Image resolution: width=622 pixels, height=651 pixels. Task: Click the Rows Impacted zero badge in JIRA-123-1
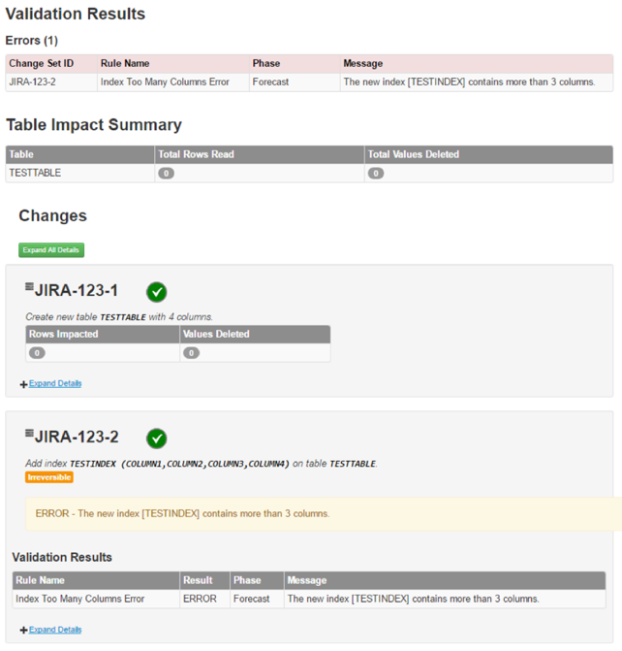pos(37,353)
